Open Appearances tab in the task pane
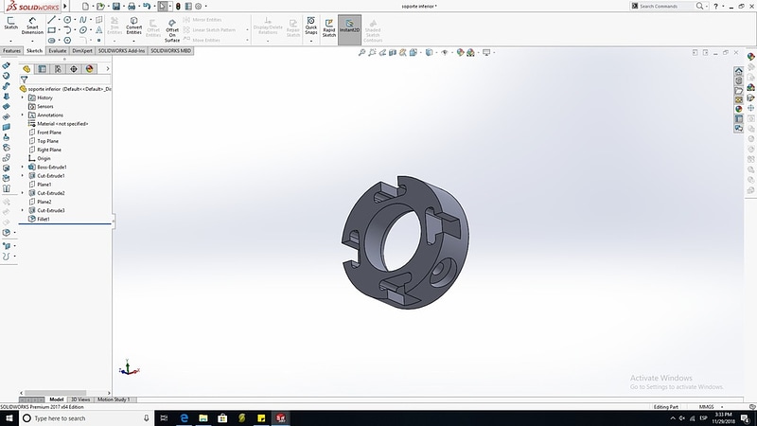 tap(739, 109)
